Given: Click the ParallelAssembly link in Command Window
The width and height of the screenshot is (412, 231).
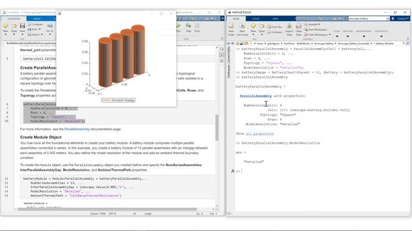Looking at the screenshot, I should [256, 96].
